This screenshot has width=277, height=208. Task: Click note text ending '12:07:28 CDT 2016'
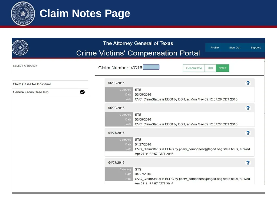186,99
